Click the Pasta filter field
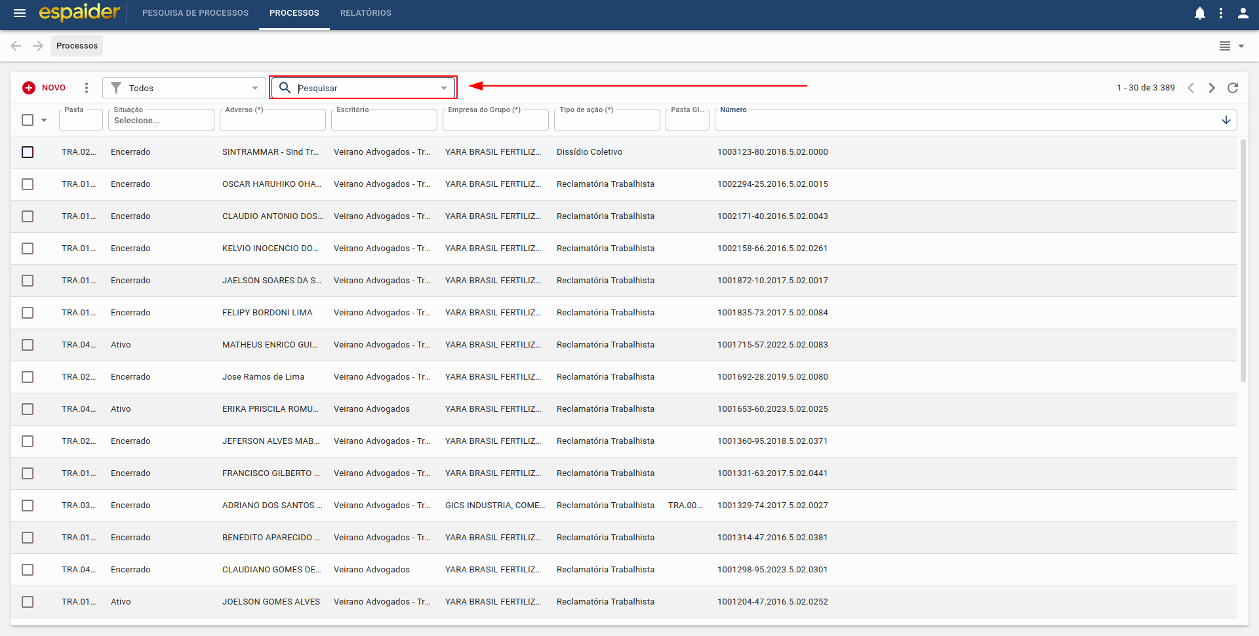The image size is (1259, 636). pos(81,120)
